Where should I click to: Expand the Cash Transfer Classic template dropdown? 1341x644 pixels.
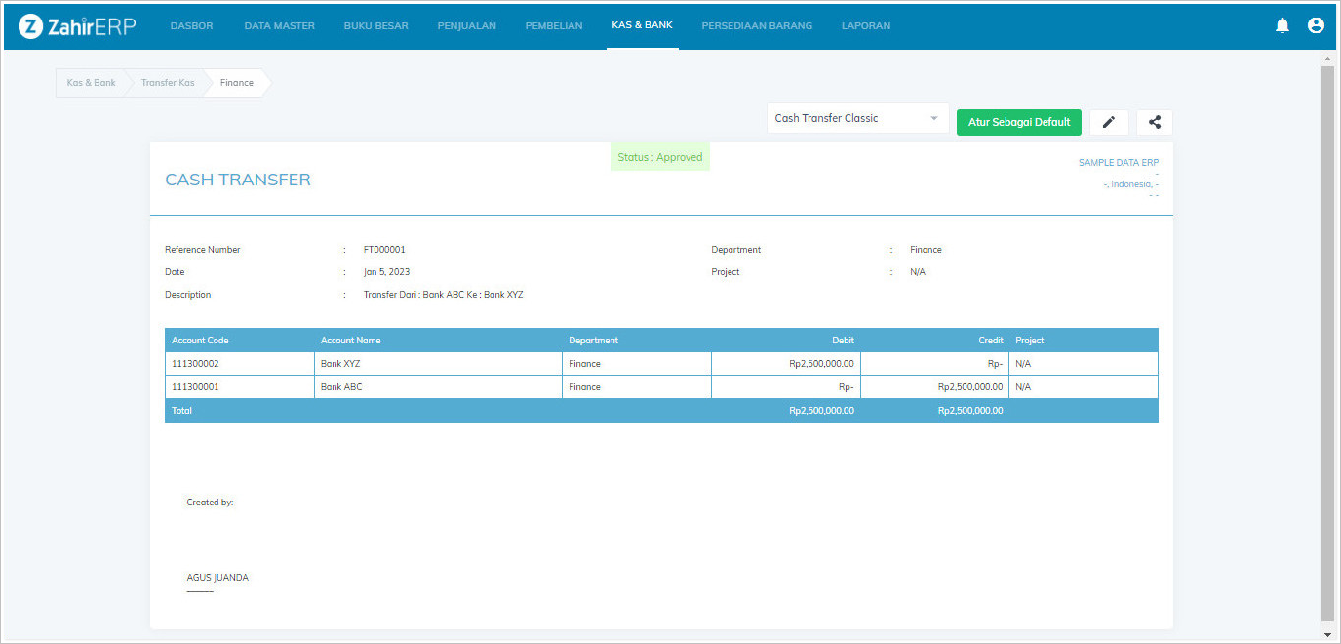click(x=857, y=119)
